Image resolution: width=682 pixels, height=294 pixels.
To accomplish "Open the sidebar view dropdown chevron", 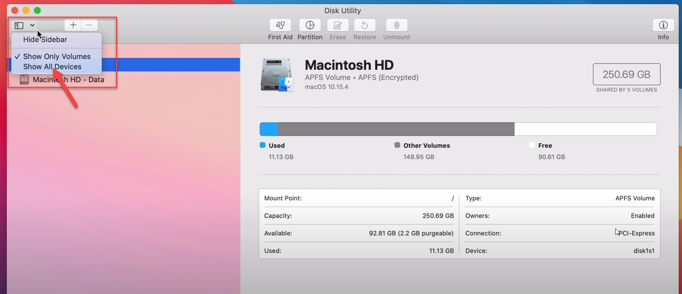I will pyautogui.click(x=32, y=25).
